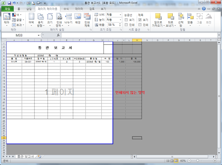Click Page Break Preview status icon
The image size is (222, 165).
(176, 161)
